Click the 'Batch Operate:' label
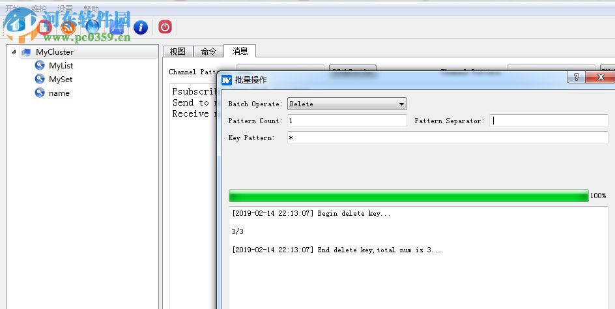 pos(255,104)
